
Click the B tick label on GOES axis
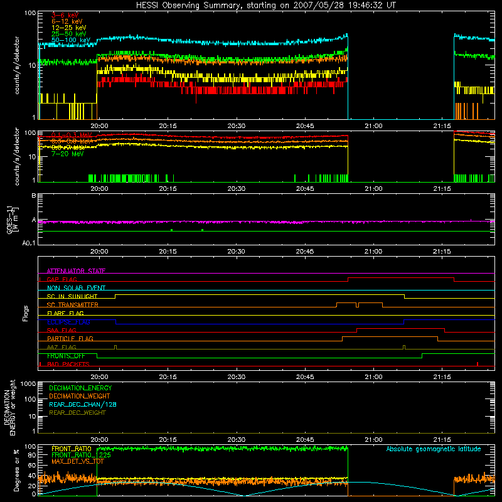(x=34, y=196)
